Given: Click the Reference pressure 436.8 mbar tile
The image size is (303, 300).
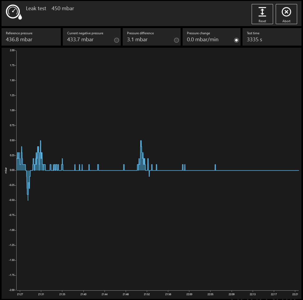Looking at the screenshot, I should [x=31, y=37].
